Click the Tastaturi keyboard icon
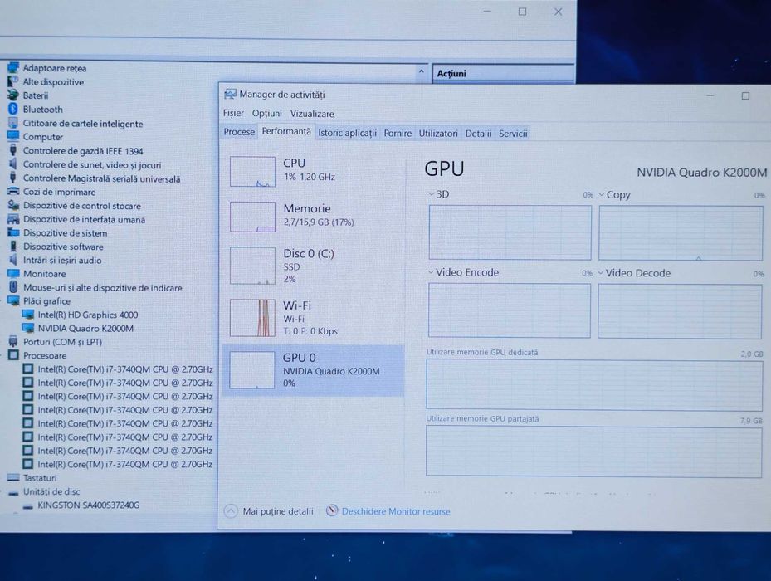This screenshot has width=771, height=581. click(13, 478)
